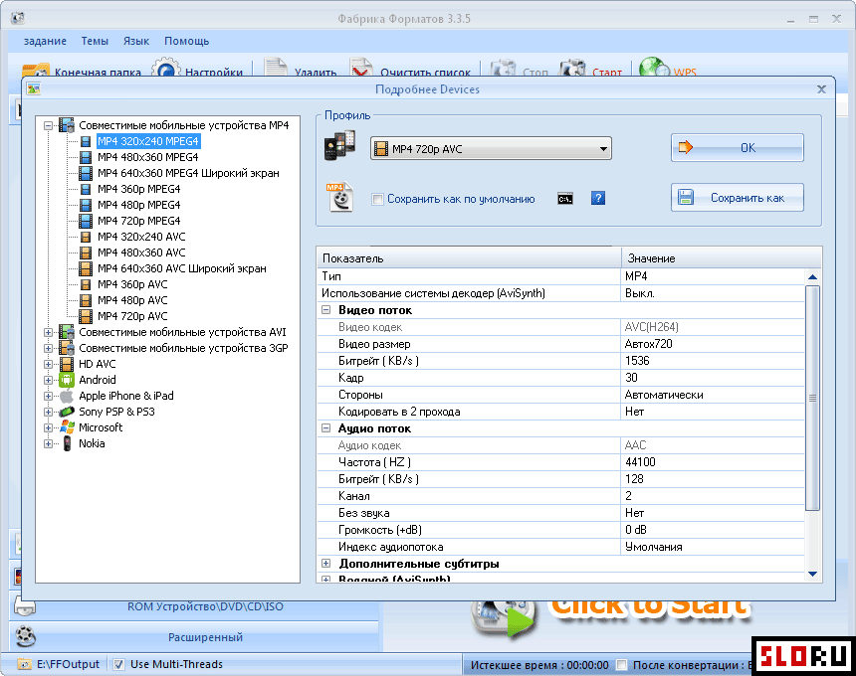Enable 'Сохранить как по умолчанию' checkbox
The width and height of the screenshot is (856, 676).
pyautogui.click(x=376, y=199)
